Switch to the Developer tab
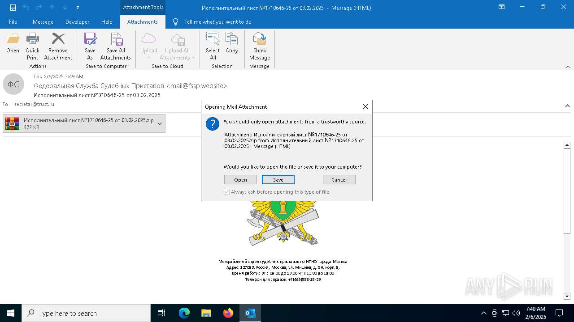Viewport: 574px width, 322px height. click(x=77, y=22)
